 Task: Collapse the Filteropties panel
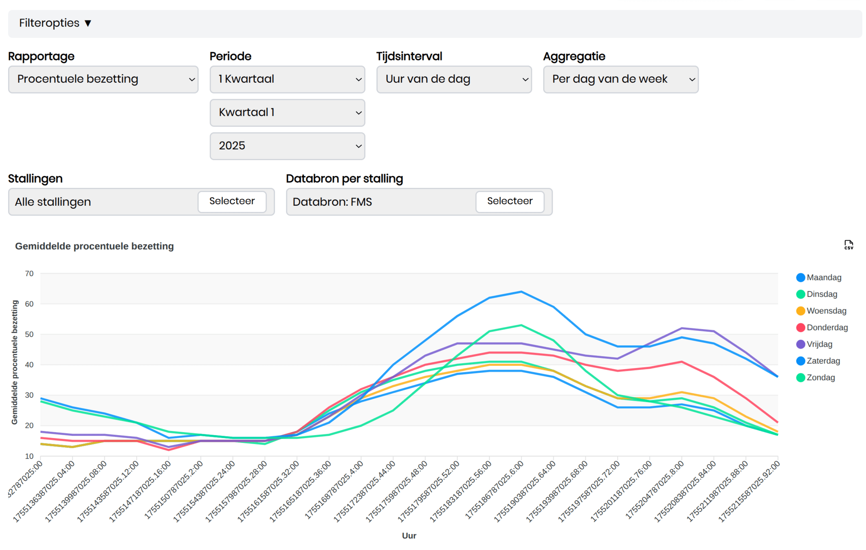[x=55, y=23]
